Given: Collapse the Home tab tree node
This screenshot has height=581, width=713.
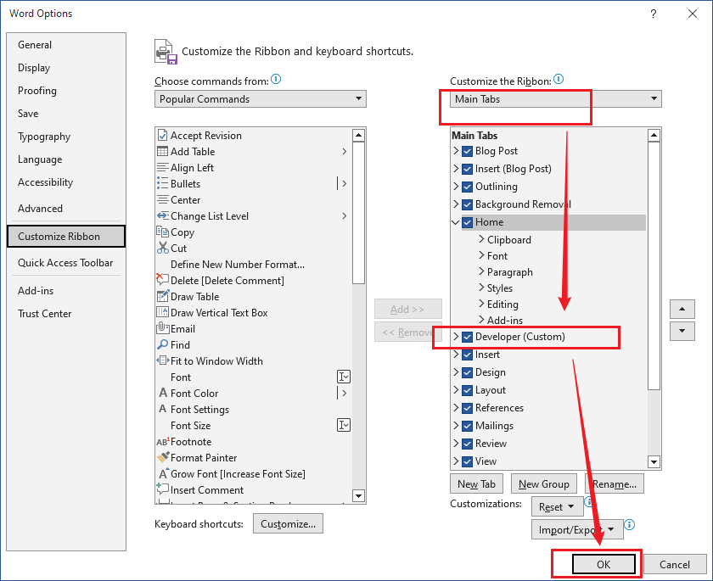Looking at the screenshot, I should pos(455,222).
